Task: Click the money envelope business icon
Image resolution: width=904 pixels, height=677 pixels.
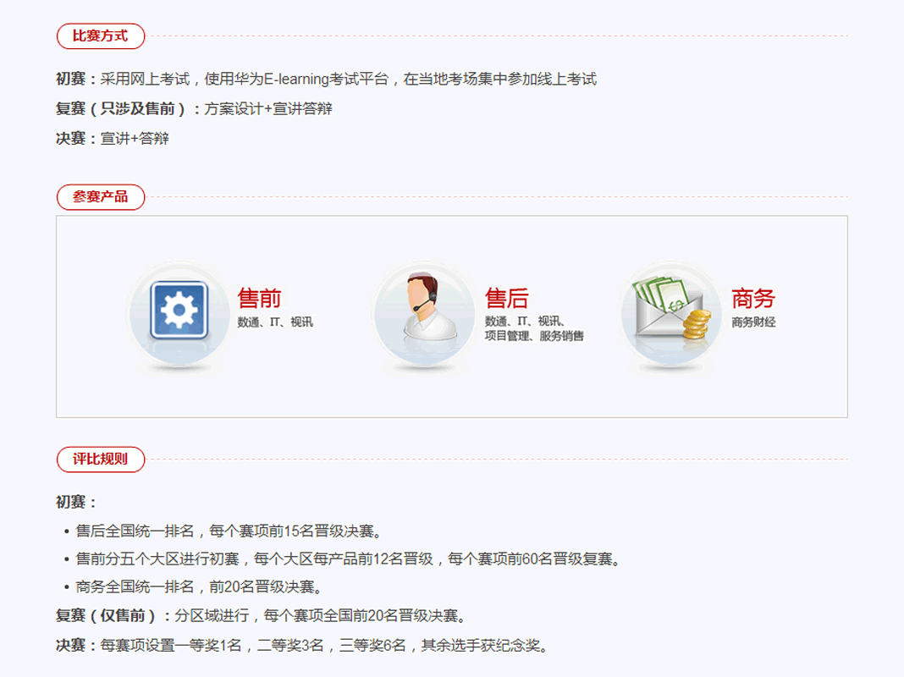Action: pos(669,306)
